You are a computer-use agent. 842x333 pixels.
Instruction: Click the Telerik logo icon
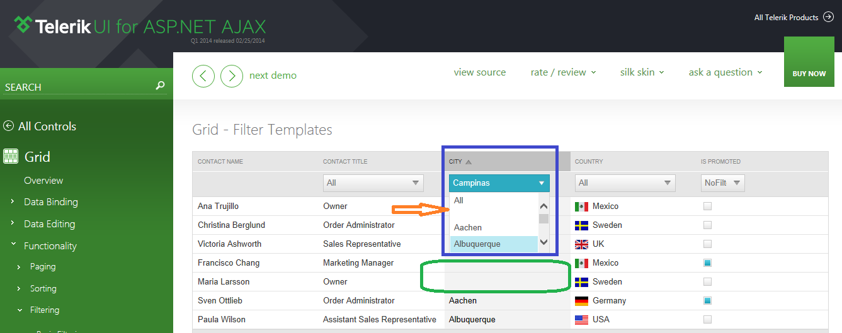23,25
